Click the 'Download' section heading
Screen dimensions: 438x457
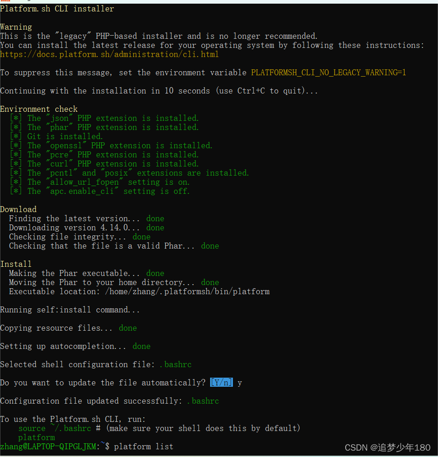pos(18,209)
